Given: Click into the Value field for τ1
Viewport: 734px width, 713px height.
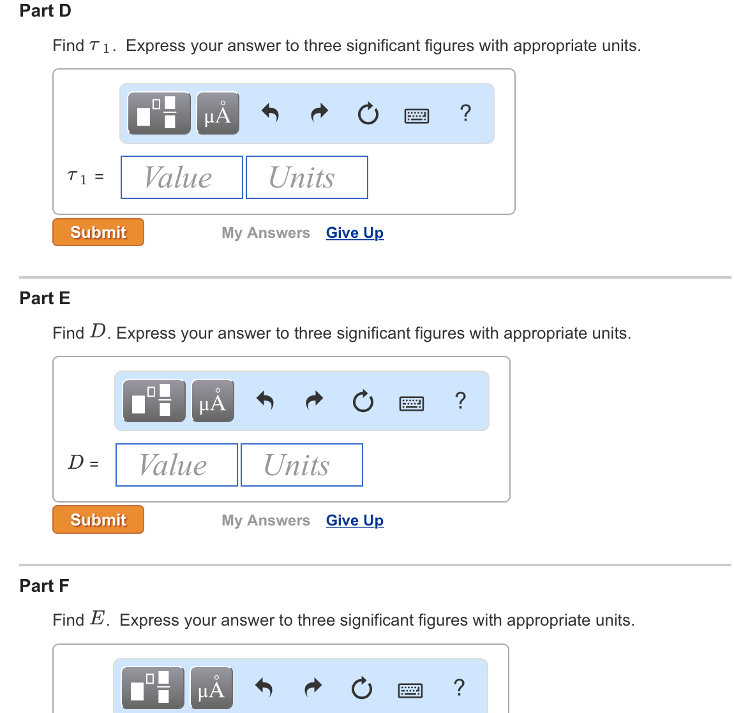Looking at the screenshot, I should tap(181, 177).
